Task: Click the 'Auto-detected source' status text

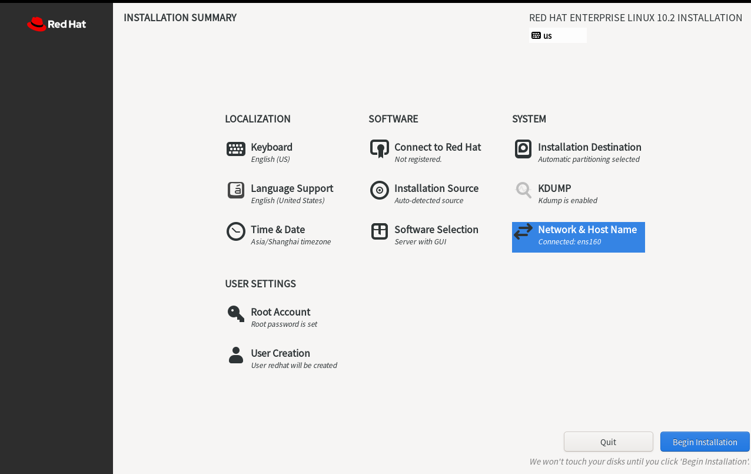Action: click(x=429, y=201)
